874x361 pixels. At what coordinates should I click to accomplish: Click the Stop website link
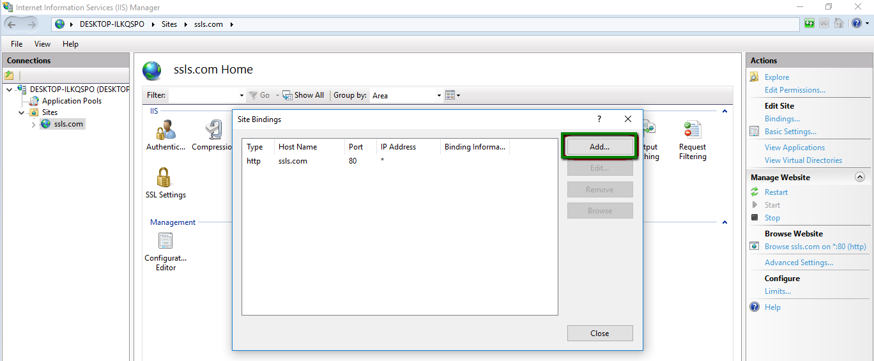(x=772, y=218)
